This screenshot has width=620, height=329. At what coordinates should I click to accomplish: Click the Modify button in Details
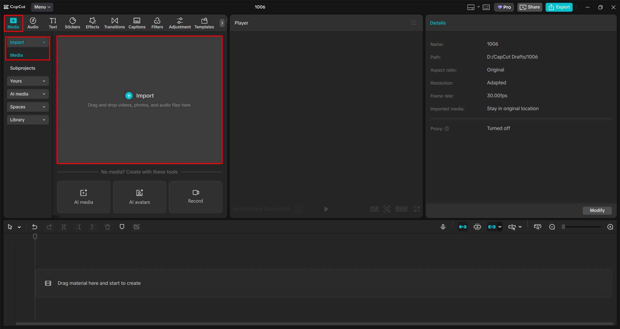pos(597,211)
